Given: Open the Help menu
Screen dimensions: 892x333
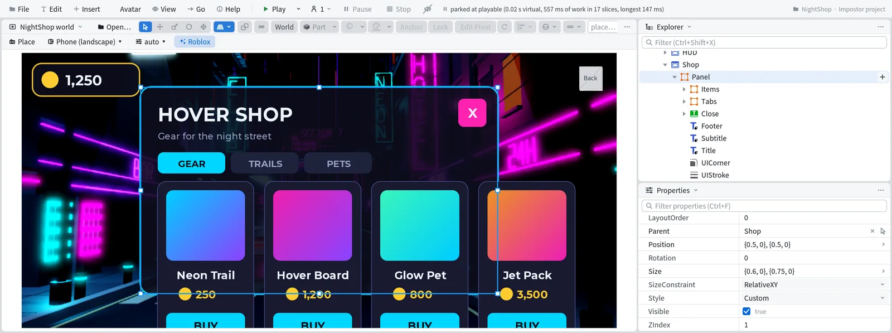Looking at the screenshot, I should click(x=228, y=9).
